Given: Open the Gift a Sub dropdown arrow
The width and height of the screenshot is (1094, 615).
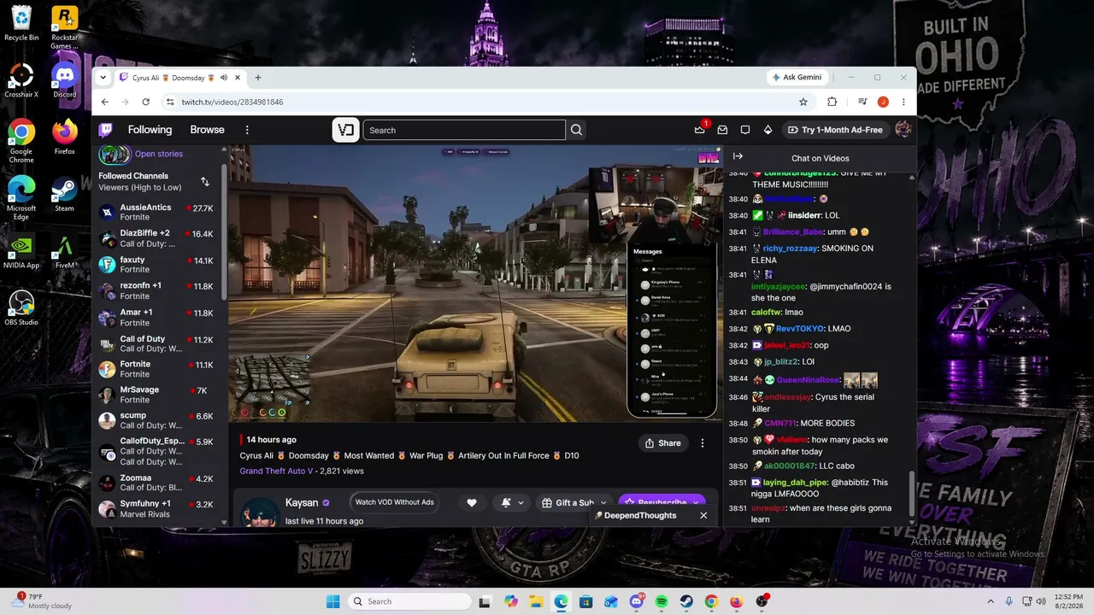Looking at the screenshot, I should point(603,503).
